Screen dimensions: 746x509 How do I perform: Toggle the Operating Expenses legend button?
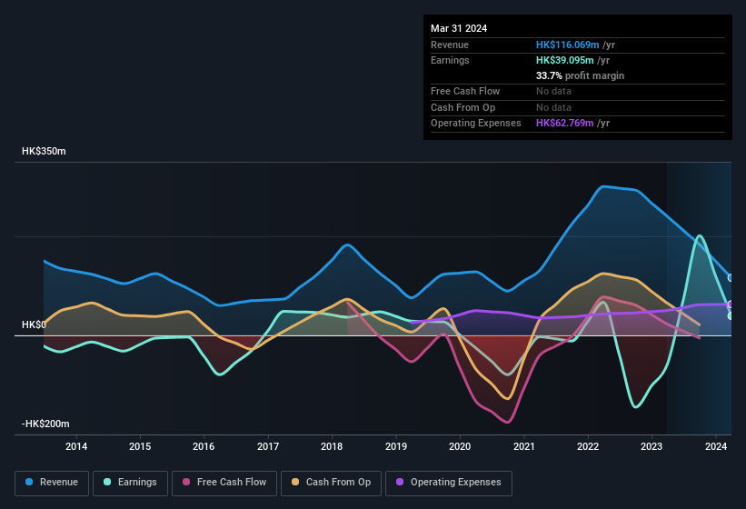[x=448, y=483]
